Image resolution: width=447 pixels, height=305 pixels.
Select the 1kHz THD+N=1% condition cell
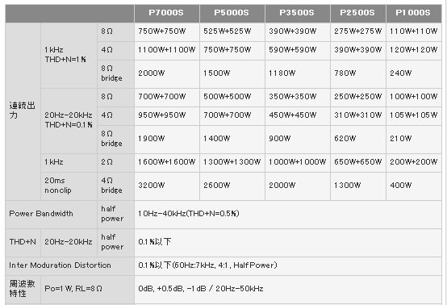69,56
